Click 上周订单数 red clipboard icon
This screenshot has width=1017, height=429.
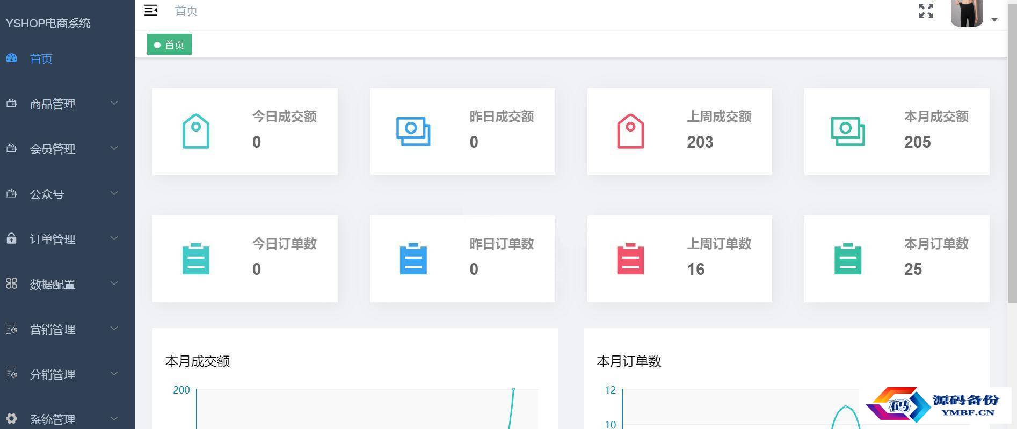[x=630, y=259]
